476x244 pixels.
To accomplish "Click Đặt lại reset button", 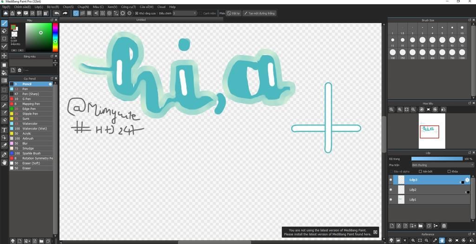I will point(234,13).
